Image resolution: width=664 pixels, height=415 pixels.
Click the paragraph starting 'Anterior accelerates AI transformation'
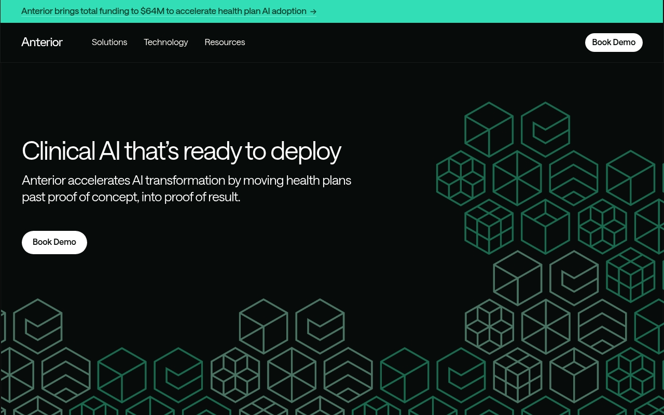click(187, 188)
